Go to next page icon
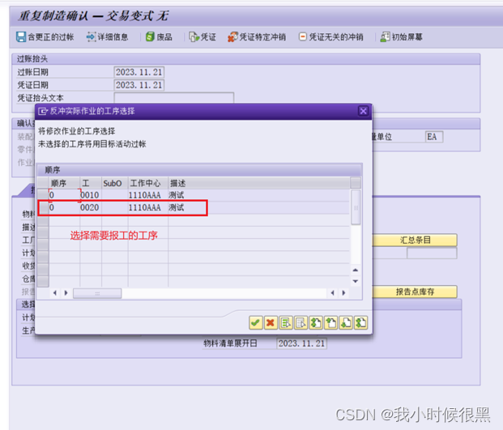The height and width of the screenshot is (430, 503). (346, 322)
